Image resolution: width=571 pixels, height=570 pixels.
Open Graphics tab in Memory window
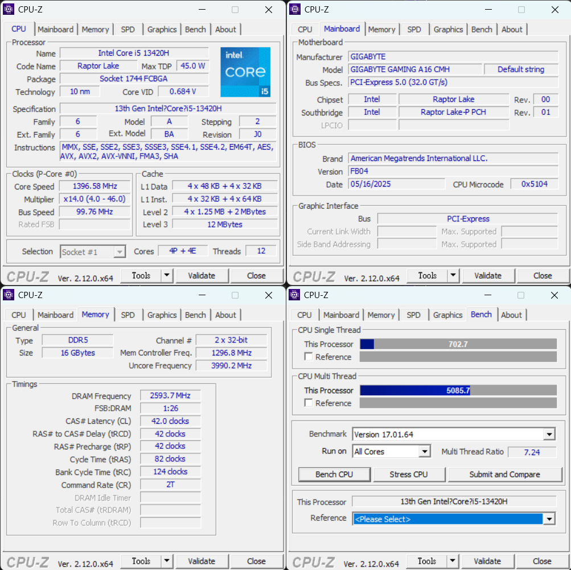tap(162, 315)
